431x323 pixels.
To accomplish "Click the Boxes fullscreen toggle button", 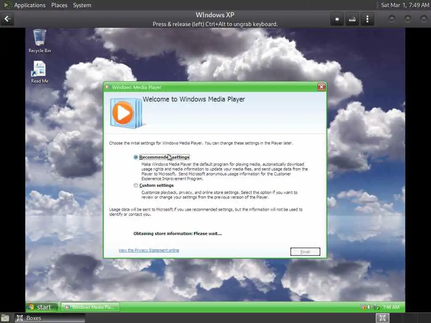I will pos(337,19).
